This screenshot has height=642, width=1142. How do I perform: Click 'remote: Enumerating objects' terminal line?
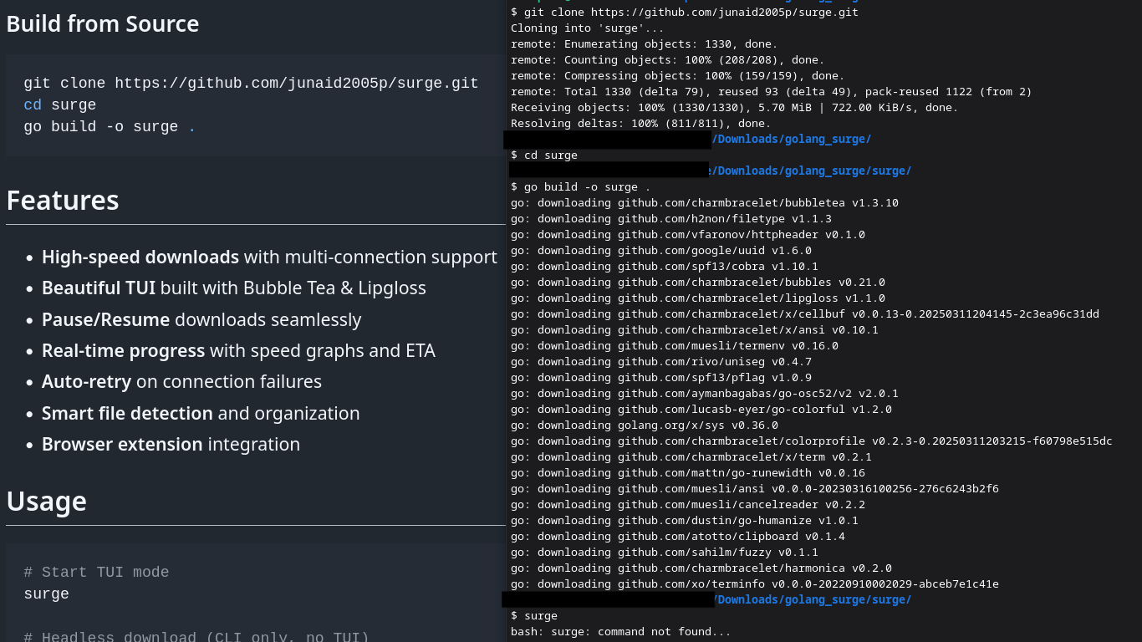click(644, 44)
